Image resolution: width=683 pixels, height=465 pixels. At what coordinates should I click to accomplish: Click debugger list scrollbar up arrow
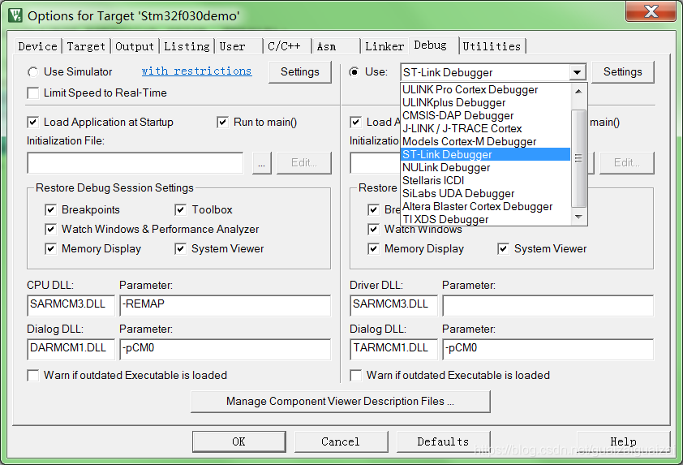click(x=578, y=91)
